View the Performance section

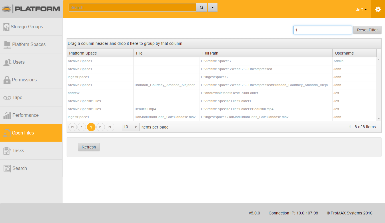point(31,115)
